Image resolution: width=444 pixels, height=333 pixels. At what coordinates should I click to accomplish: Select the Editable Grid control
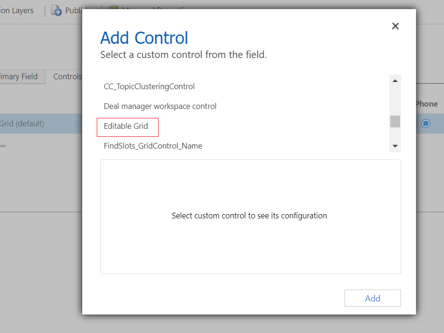[x=126, y=126]
